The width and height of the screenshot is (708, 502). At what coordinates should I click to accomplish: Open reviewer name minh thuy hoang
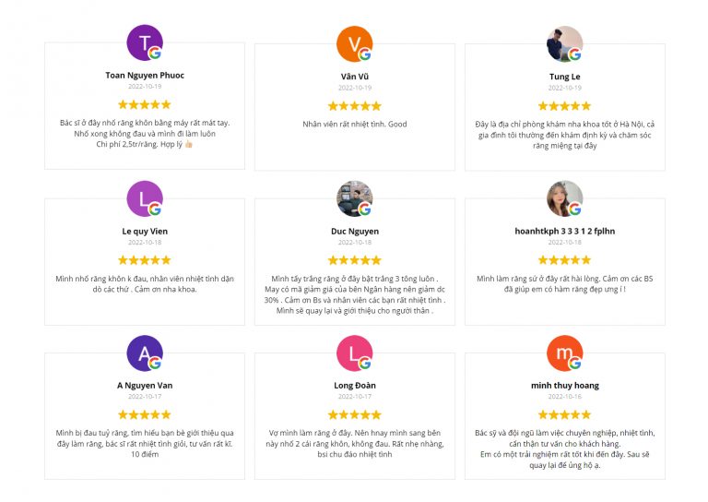(564, 386)
